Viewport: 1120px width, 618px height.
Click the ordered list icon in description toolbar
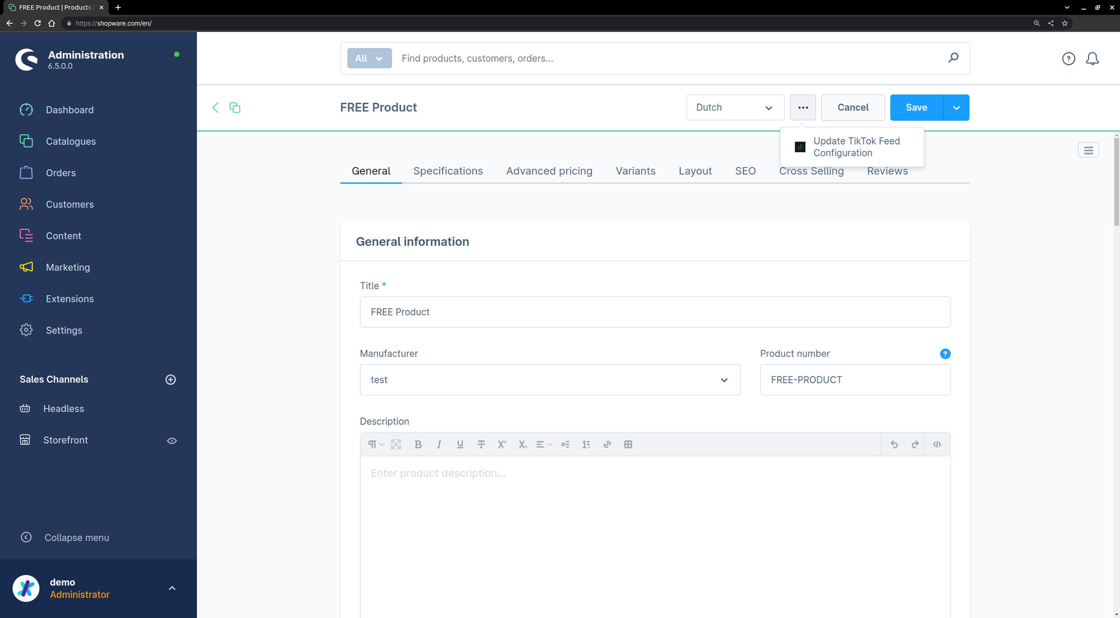(586, 445)
